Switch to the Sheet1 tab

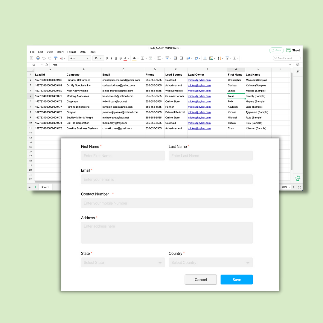coord(45,187)
